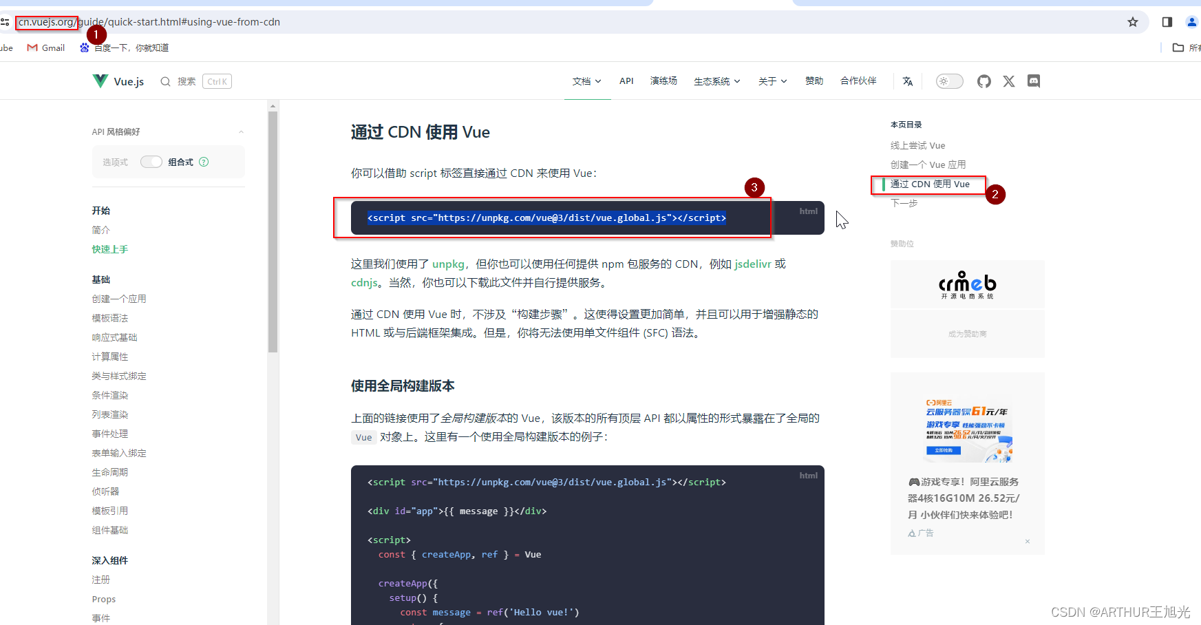Viewport: 1201px width, 625px height.
Task: Open 列表渲染 in sidebar
Action: (110, 414)
